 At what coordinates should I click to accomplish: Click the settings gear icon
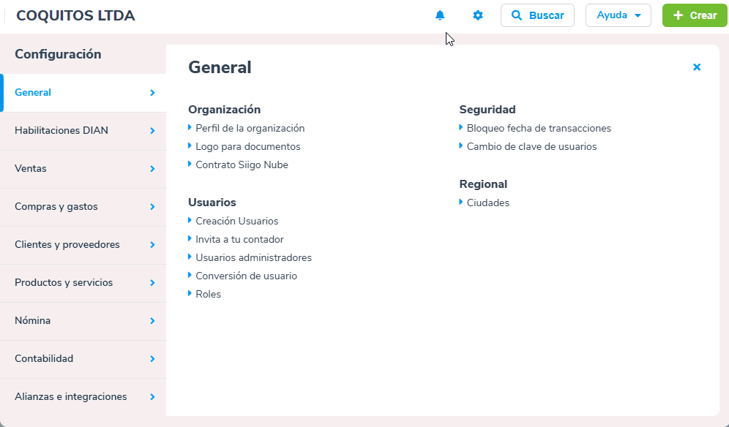(478, 15)
